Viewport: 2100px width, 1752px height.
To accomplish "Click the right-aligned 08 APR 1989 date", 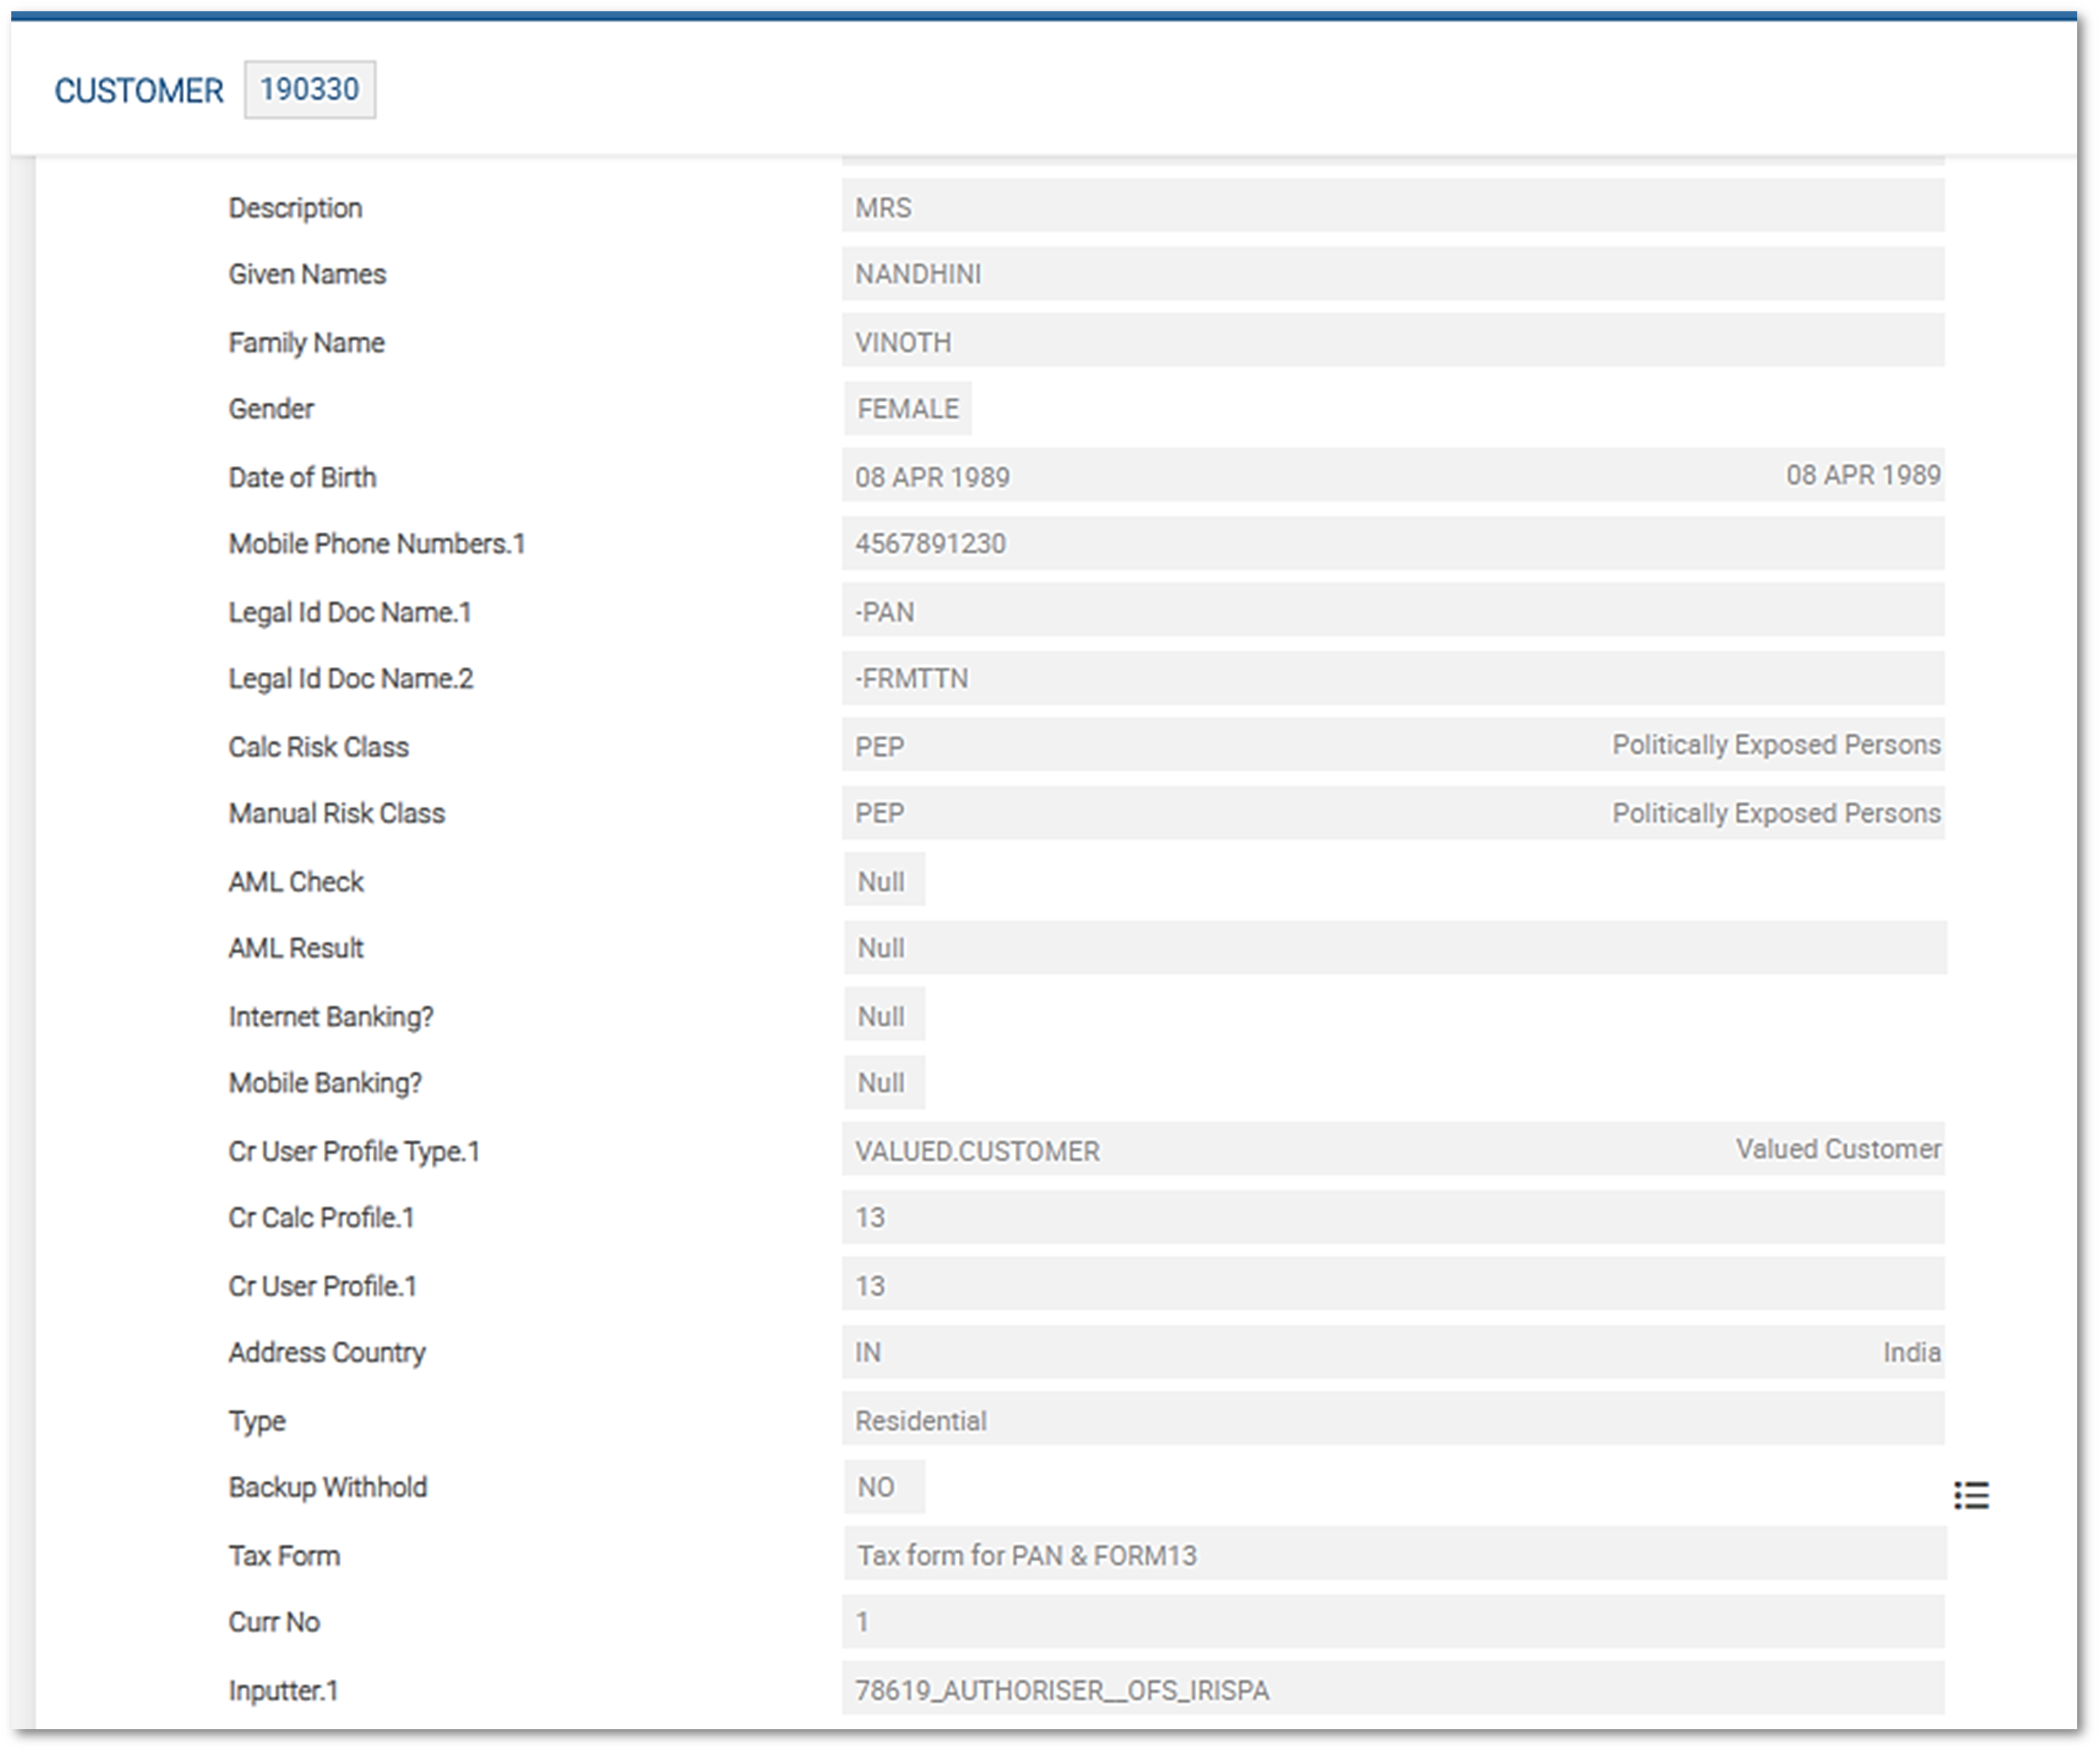I will click(x=1864, y=474).
